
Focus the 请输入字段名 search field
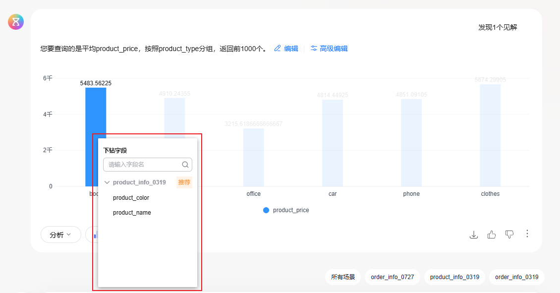(x=148, y=165)
